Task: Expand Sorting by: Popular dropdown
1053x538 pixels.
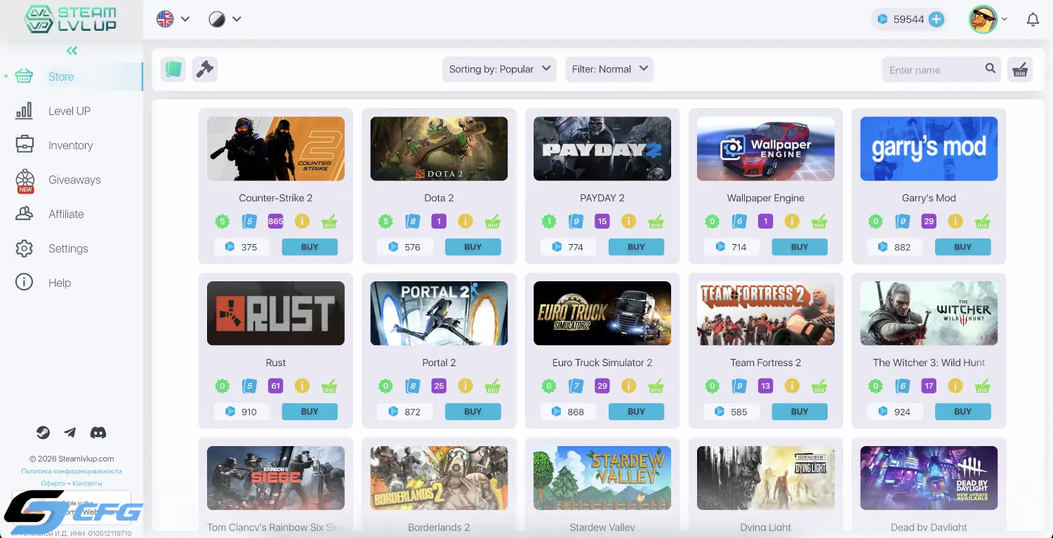Action: pyautogui.click(x=499, y=69)
